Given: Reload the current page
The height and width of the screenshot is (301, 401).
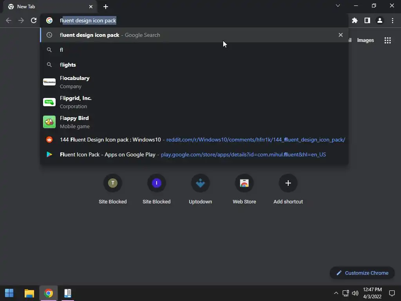Looking at the screenshot, I should [34, 20].
